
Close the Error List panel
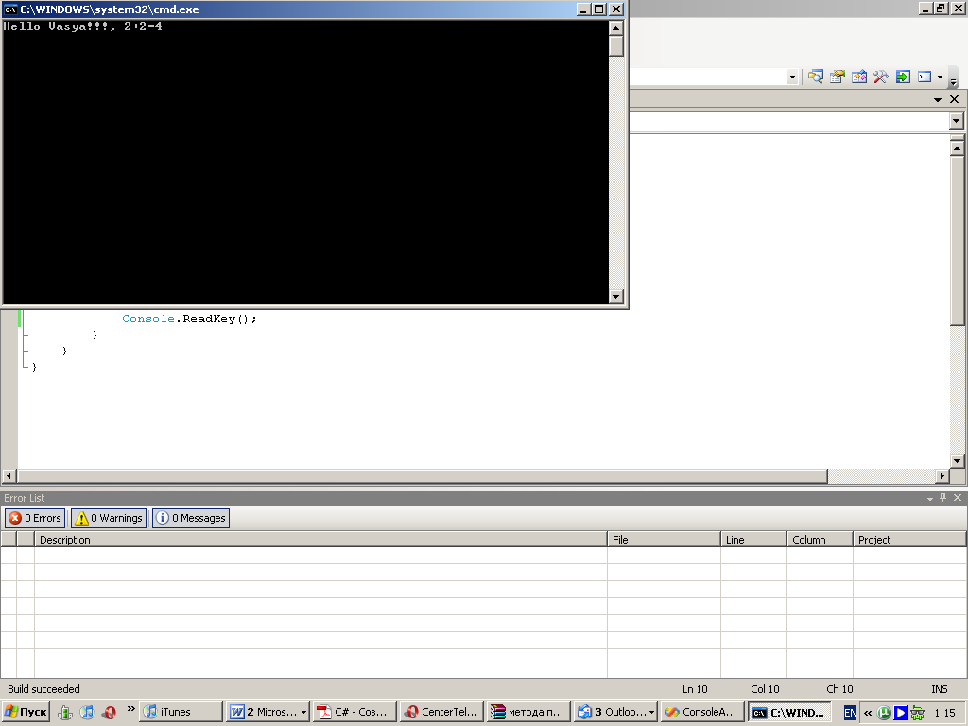[958, 497]
